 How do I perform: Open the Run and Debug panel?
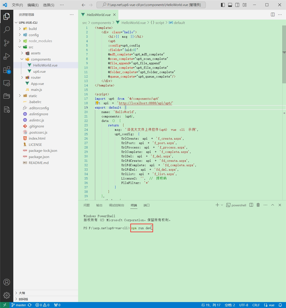point(7,56)
